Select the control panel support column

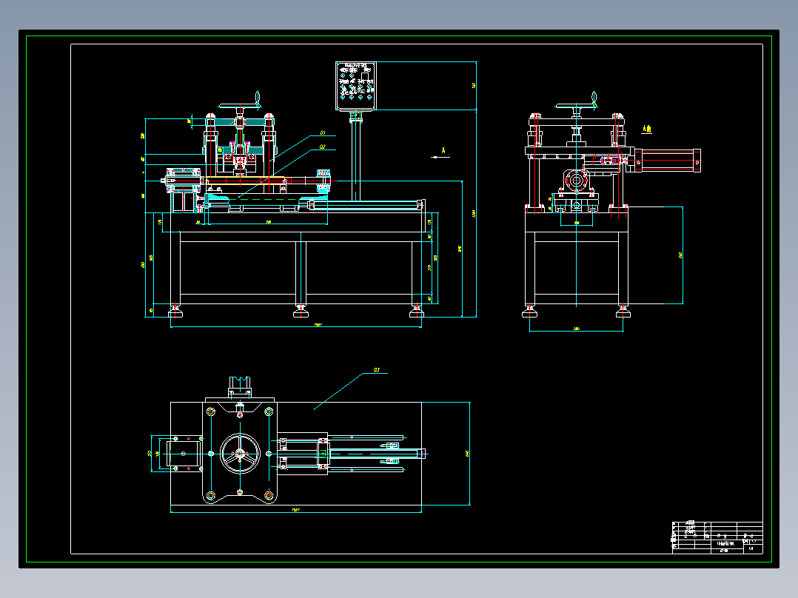(356, 158)
